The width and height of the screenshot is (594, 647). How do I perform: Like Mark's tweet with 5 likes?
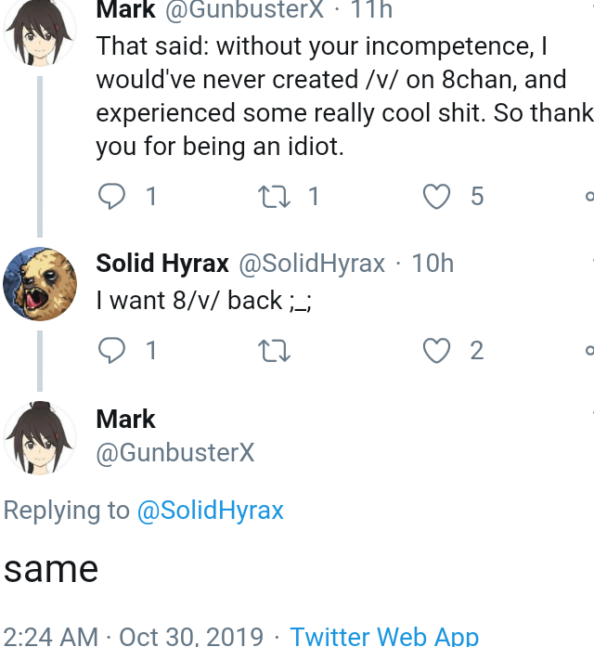pos(436,196)
